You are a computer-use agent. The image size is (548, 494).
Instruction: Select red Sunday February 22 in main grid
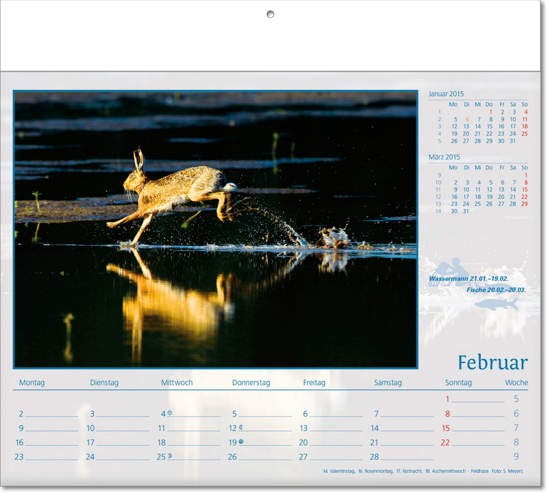point(445,443)
